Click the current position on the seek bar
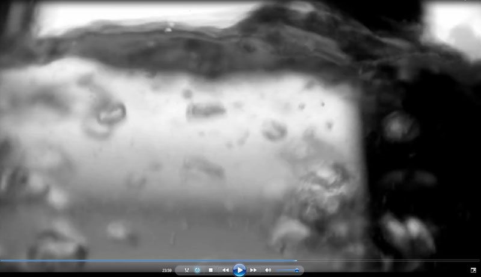Viewport: 481px width, 277px height. [296, 261]
